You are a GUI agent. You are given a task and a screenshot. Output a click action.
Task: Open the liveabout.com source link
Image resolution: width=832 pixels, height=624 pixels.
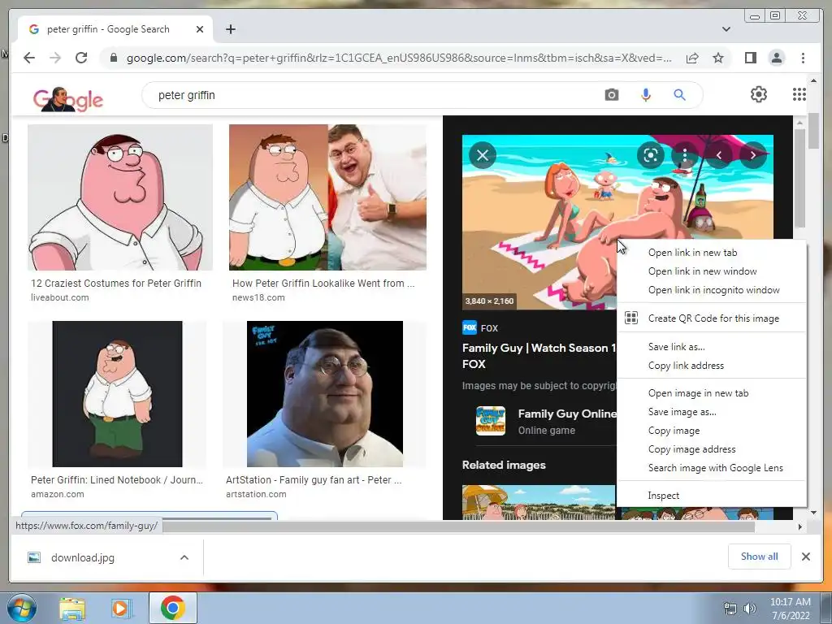point(60,297)
